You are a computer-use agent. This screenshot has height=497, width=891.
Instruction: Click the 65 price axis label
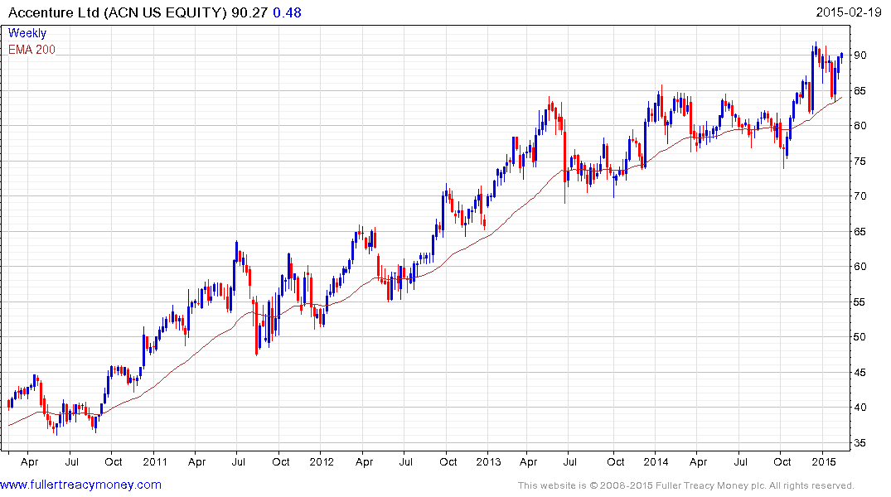[860, 232]
